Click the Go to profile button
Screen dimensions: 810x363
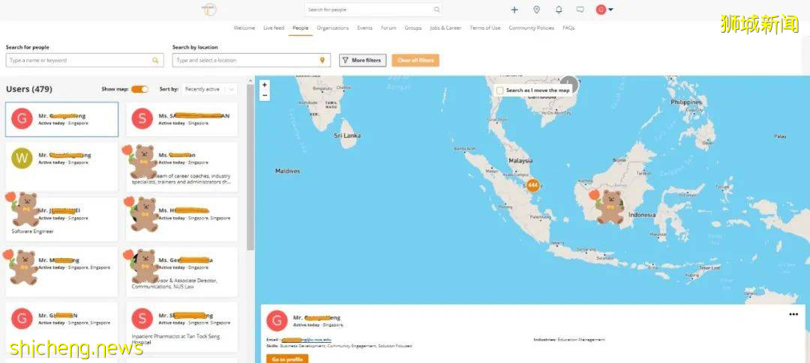(286, 359)
